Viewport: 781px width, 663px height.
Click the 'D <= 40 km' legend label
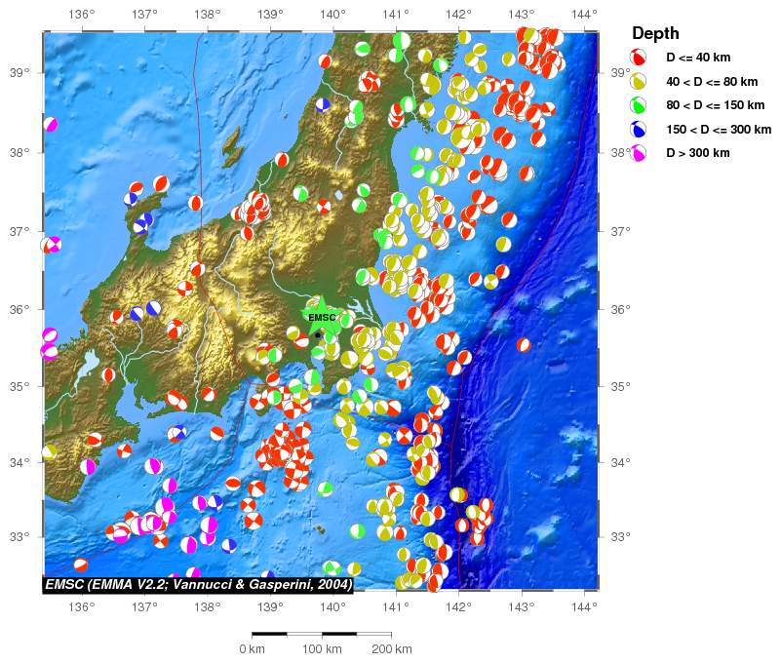[x=699, y=58]
